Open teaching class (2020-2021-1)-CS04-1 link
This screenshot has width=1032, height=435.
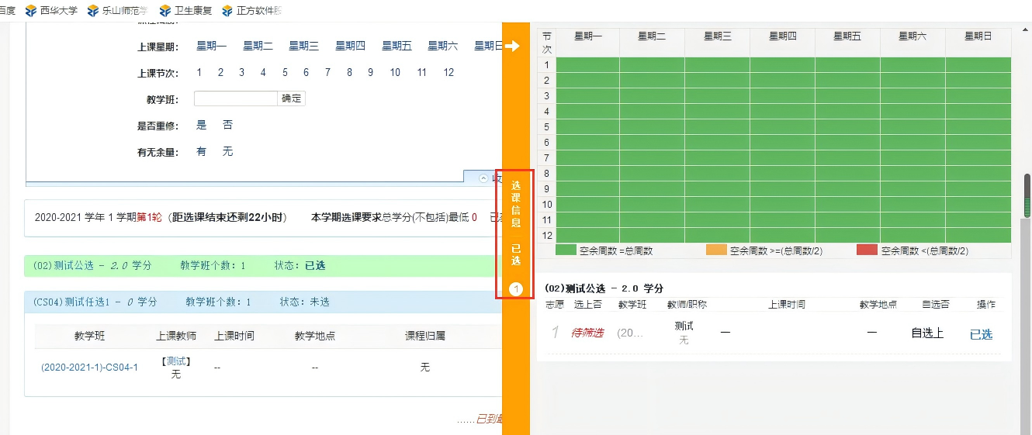(89, 367)
